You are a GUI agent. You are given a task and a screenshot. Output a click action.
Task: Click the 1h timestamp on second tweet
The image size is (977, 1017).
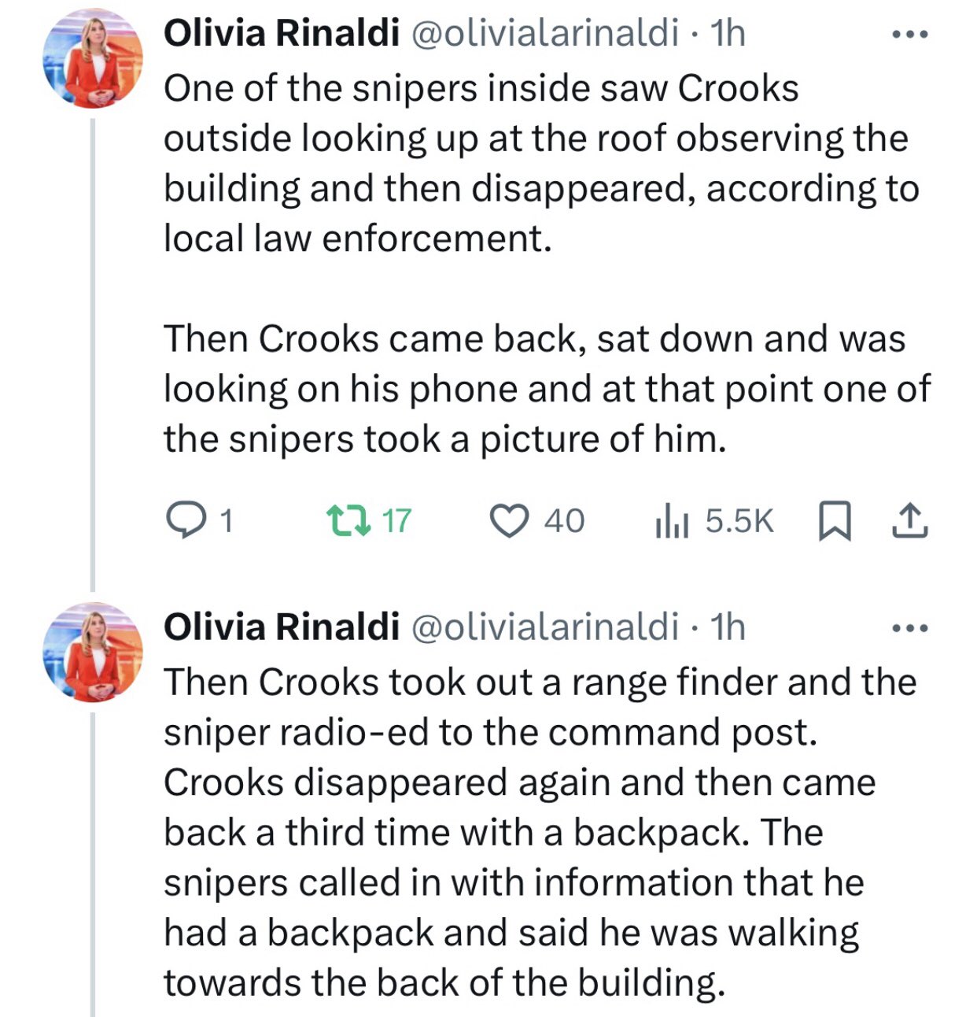click(728, 627)
